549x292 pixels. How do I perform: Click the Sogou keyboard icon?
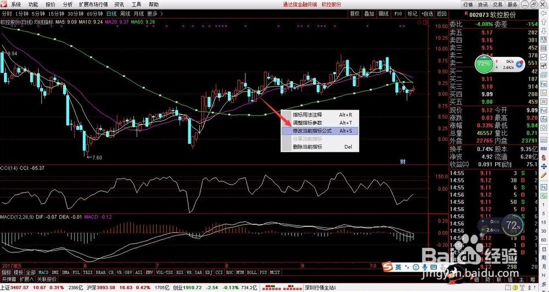tap(434, 267)
